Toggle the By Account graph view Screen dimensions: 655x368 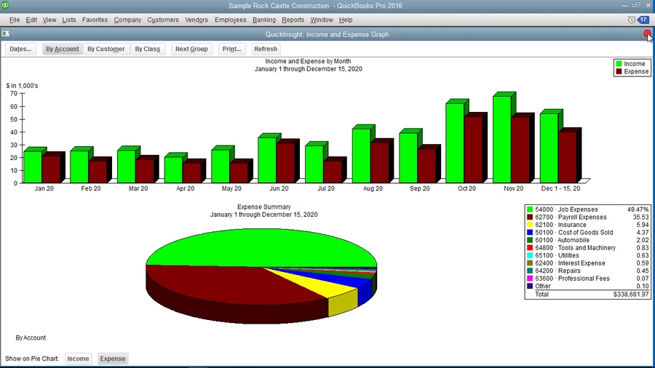tap(62, 49)
